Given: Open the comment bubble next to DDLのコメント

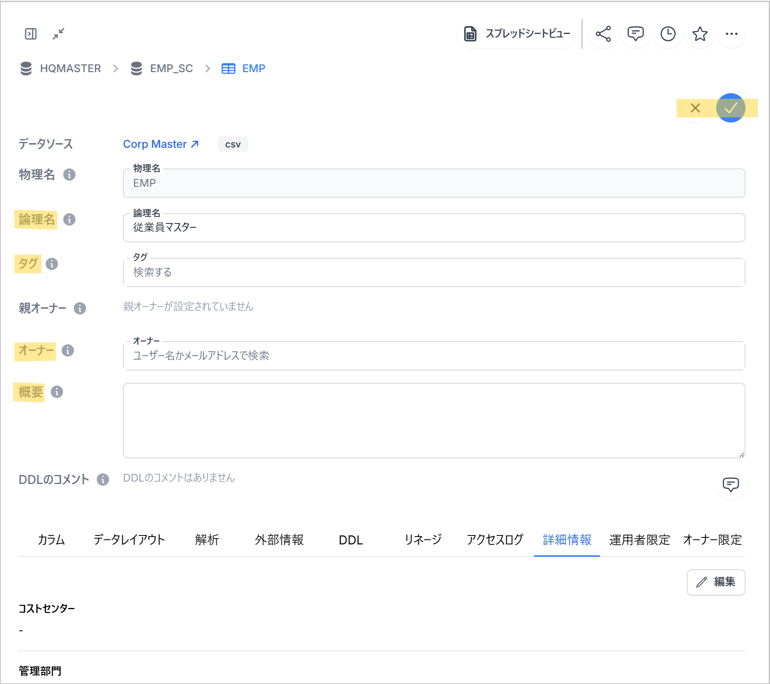Looking at the screenshot, I should (731, 485).
